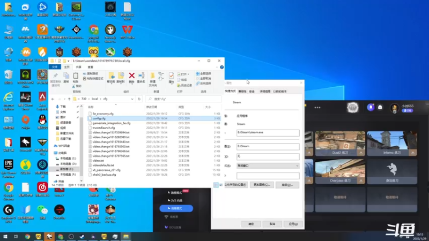Select gamestate_integration_5e.cfg file

(154, 123)
